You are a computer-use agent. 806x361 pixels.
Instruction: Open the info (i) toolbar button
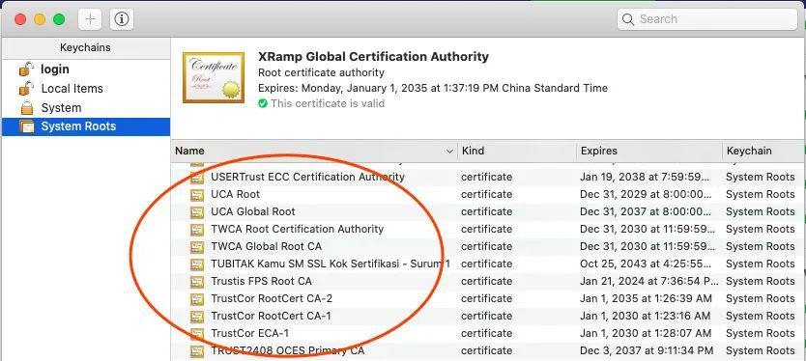(x=122, y=19)
